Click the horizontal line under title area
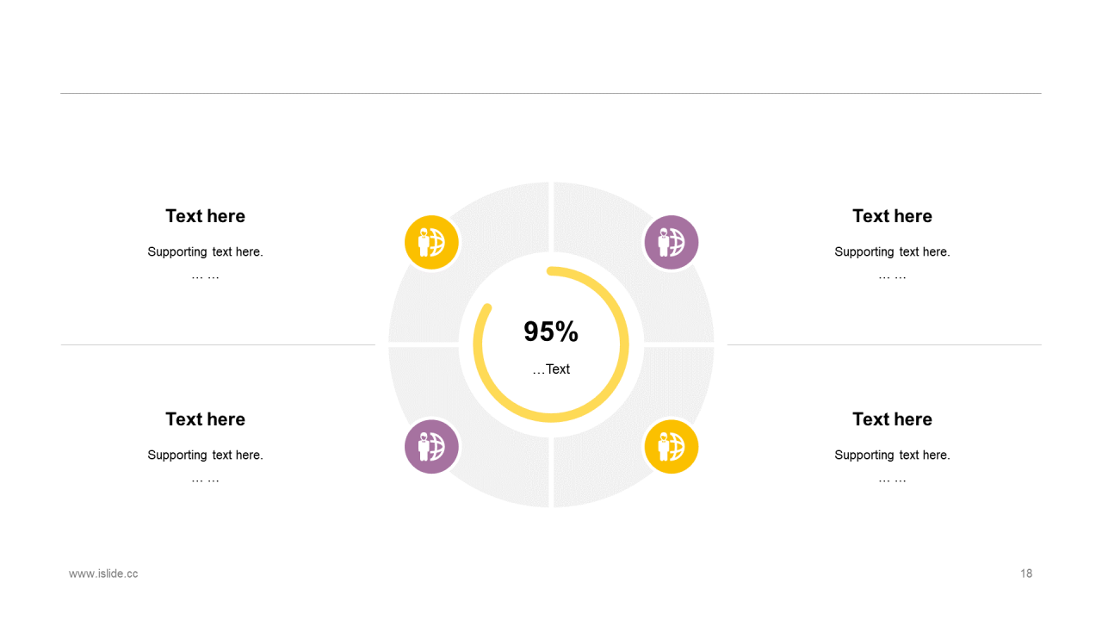This screenshot has height=620, width=1102. (x=551, y=93)
